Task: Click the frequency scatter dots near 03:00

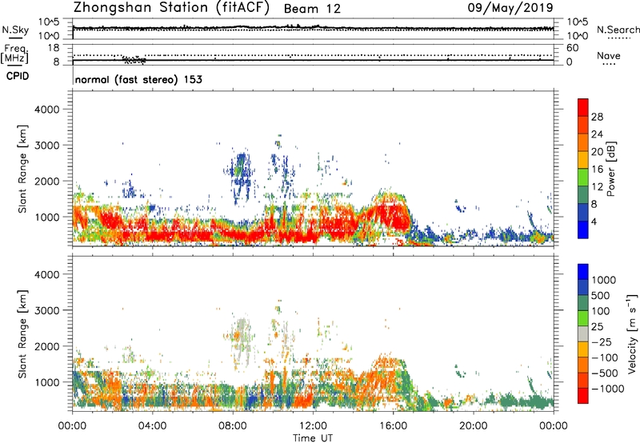Action: point(134,60)
